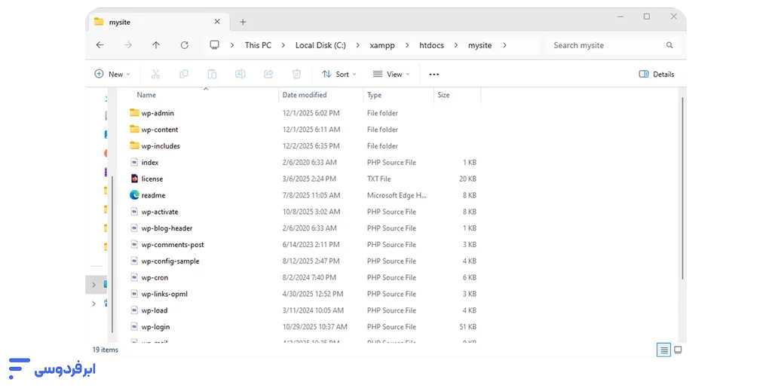
Task: Click the 19 items status text
Action: [x=106, y=350]
